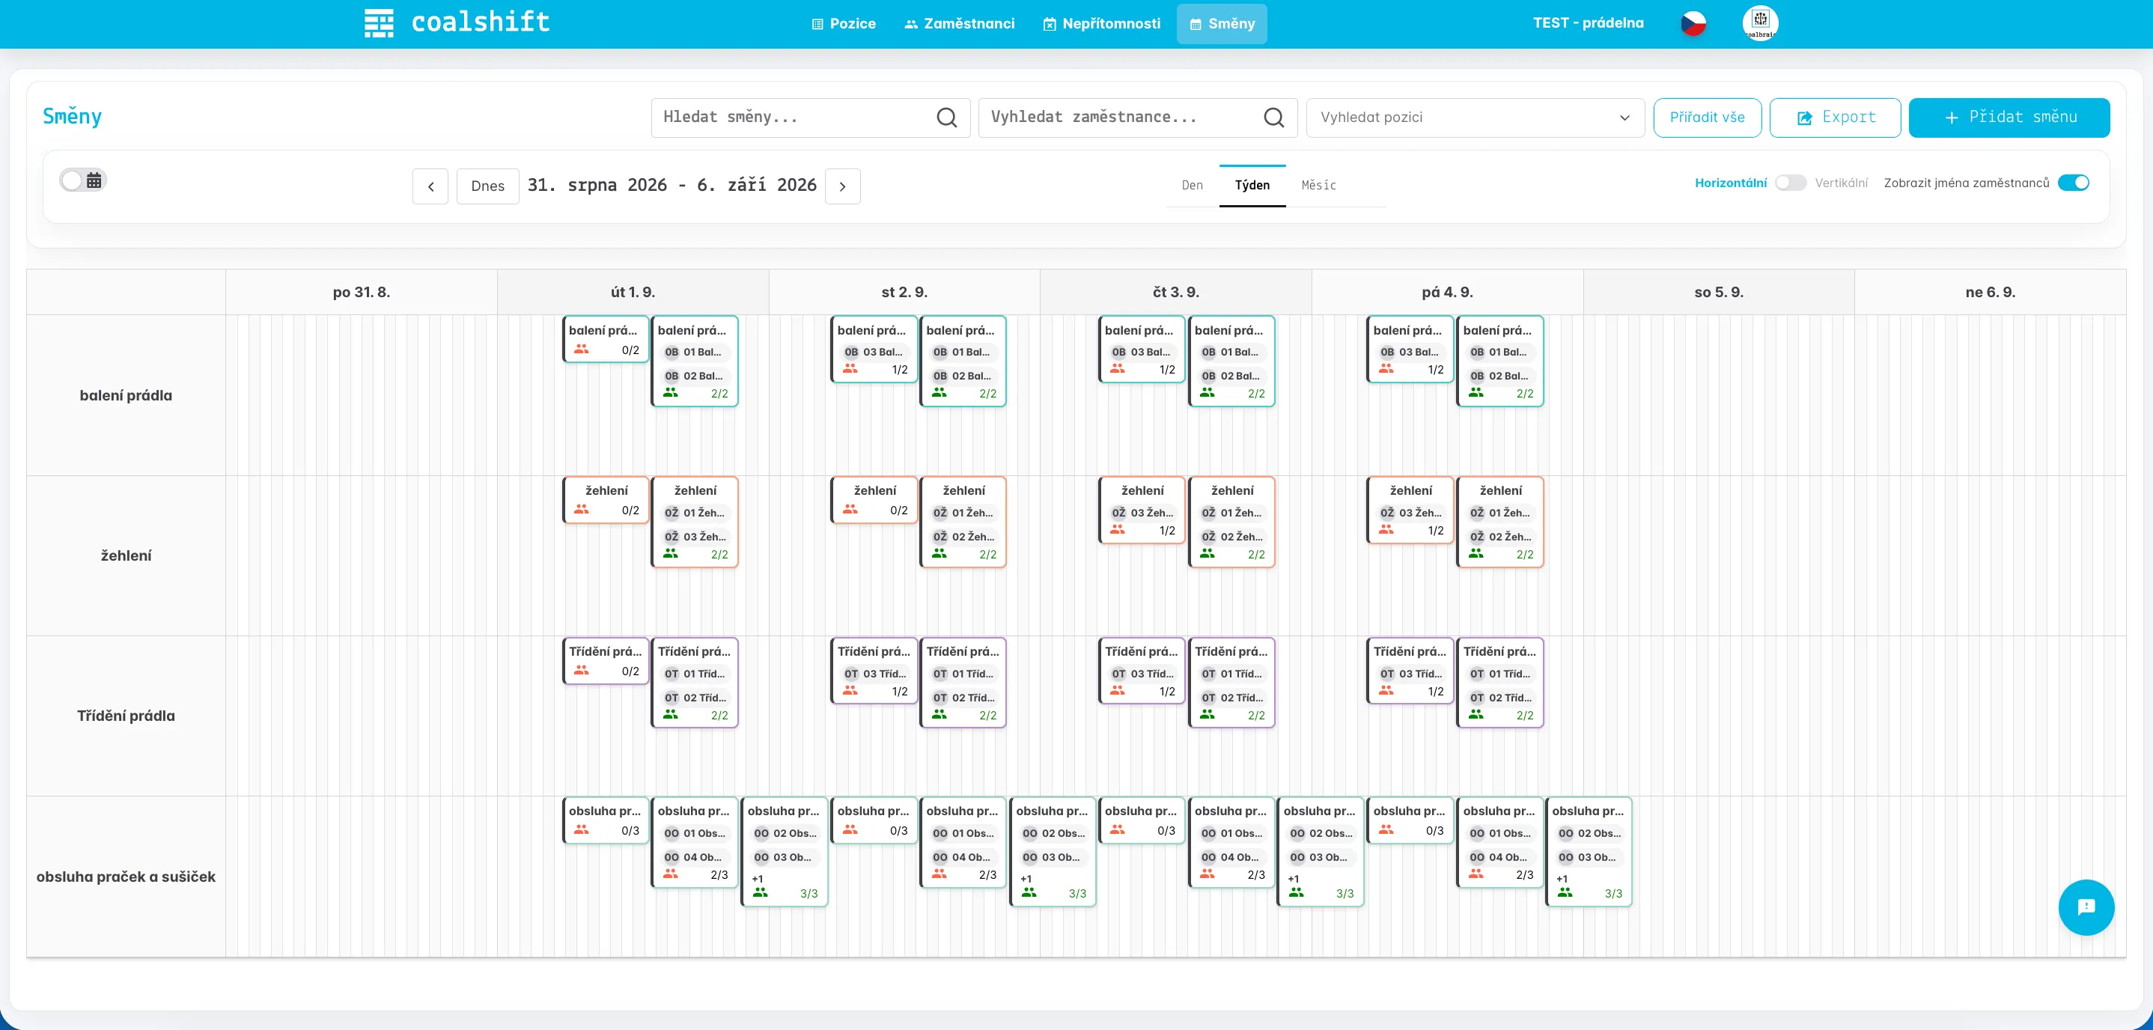This screenshot has width=2153, height=1030.
Task: Click the people icon on Thursday Třídění 1/2 shift
Action: (1118, 691)
